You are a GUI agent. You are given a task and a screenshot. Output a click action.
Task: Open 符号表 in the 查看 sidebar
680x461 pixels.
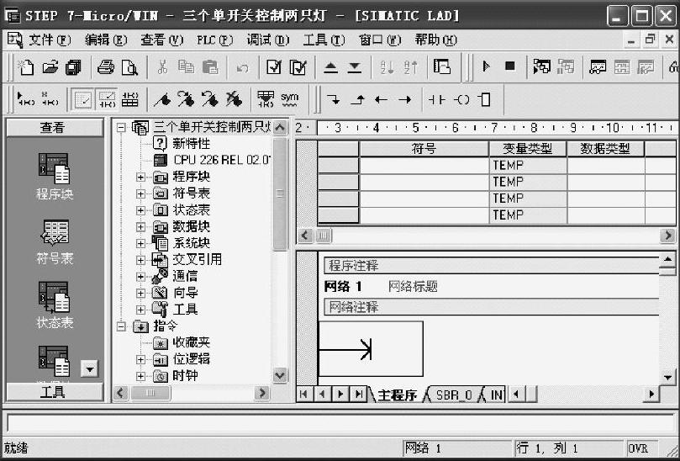click(x=54, y=241)
